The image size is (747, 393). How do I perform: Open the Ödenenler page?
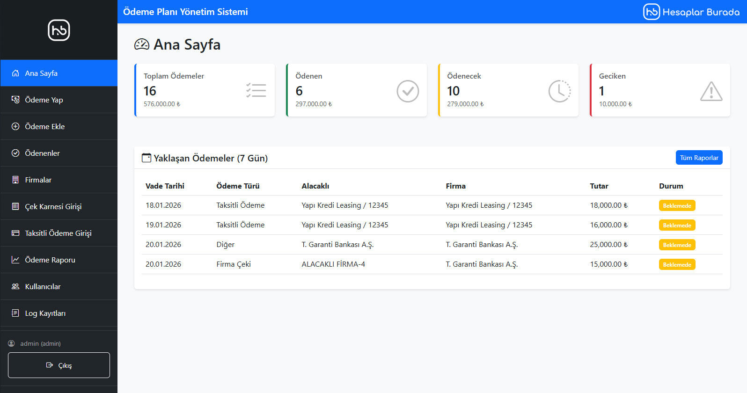[42, 153]
